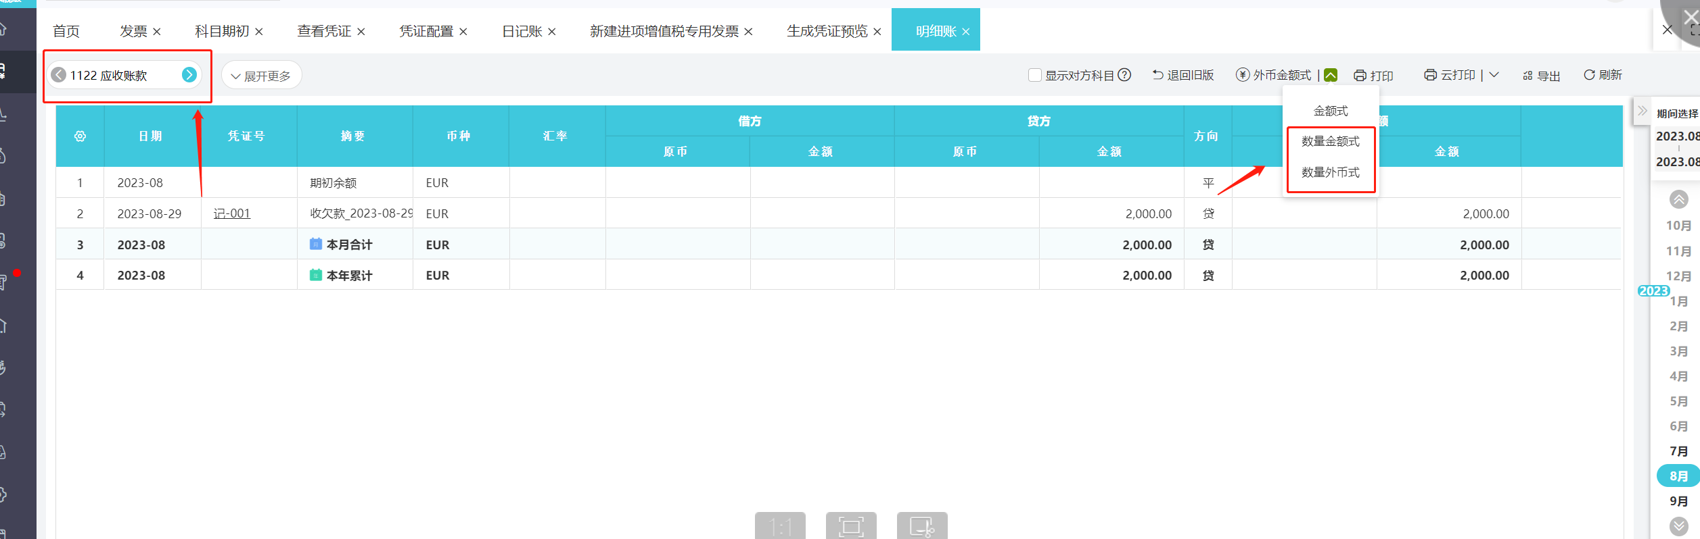Select 金额式 from the format menu
Image resolution: width=1700 pixels, height=539 pixels.
click(x=1331, y=111)
